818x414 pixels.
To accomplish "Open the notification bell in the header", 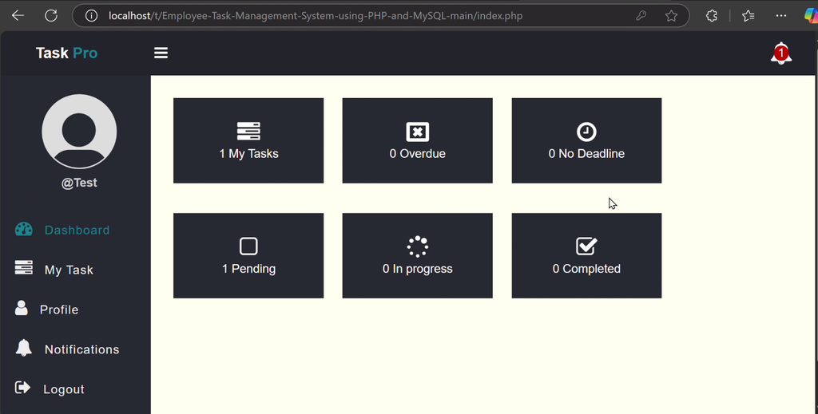I will [781, 54].
